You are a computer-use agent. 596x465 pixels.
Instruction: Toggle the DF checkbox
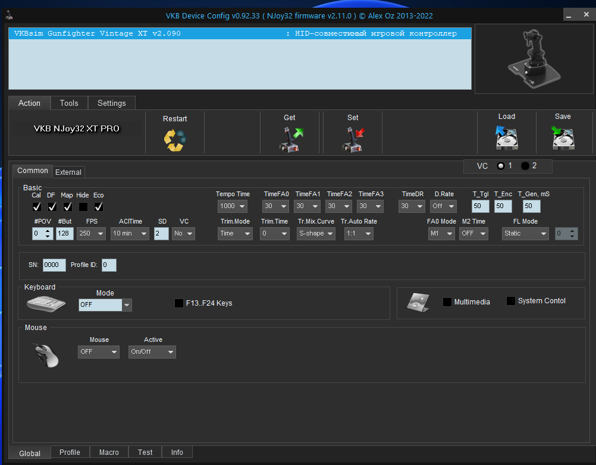coord(52,207)
